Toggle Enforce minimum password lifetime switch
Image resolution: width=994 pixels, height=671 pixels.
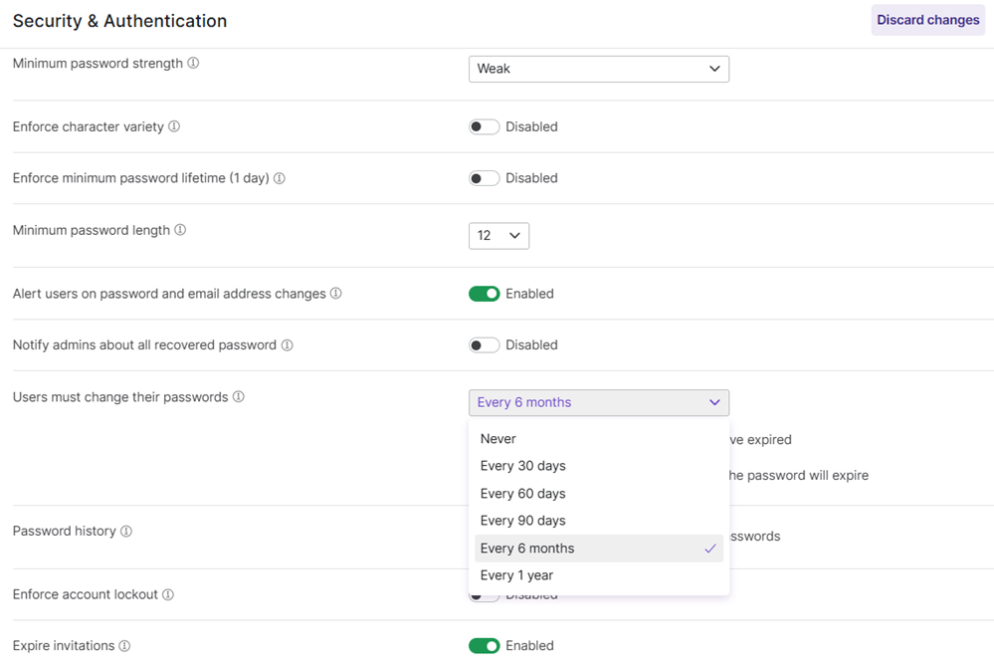pos(485,178)
